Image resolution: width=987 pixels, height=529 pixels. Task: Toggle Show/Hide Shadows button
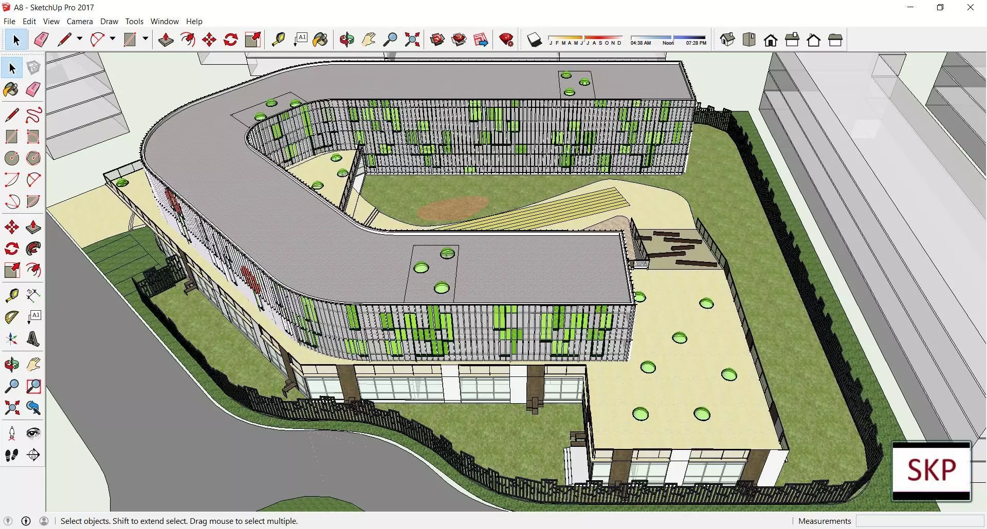(x=535, y=40)
